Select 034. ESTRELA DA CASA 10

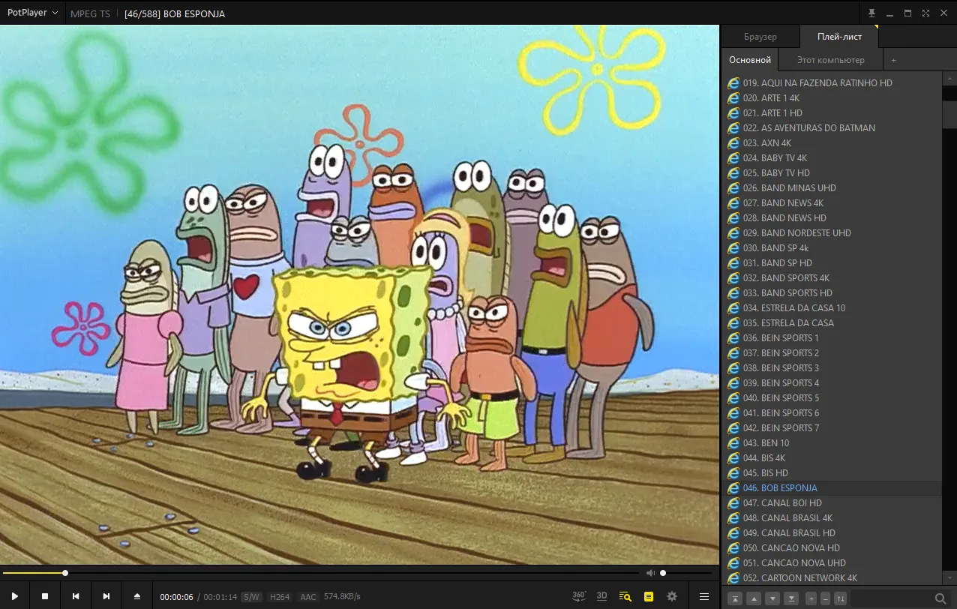(831, 308)
